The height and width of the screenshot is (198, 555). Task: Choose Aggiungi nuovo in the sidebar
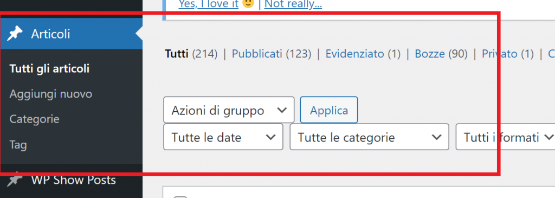(50, 94)
